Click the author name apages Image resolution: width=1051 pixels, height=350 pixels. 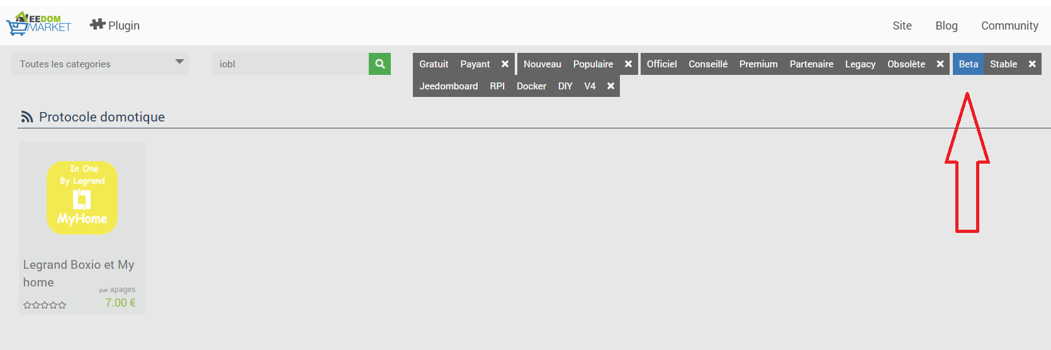point(123,290)
